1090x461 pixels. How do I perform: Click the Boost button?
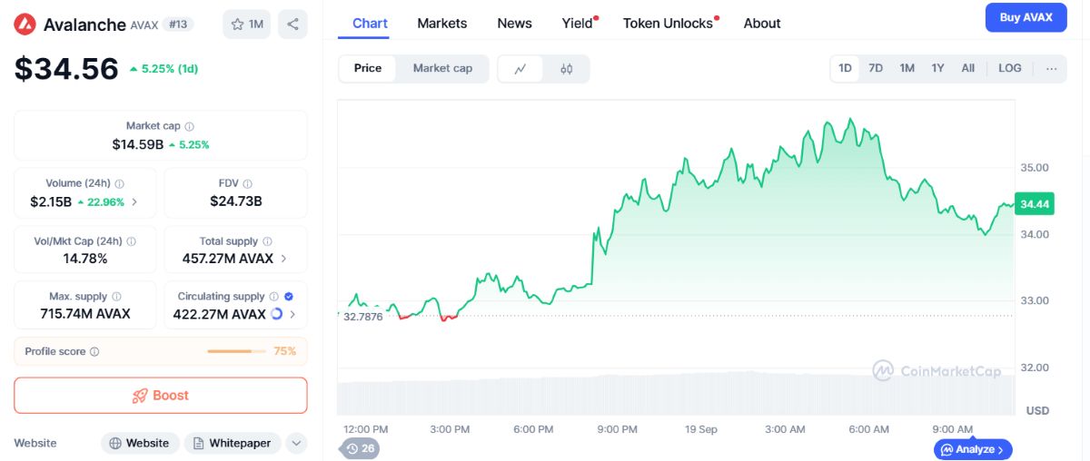pos(161,396)
